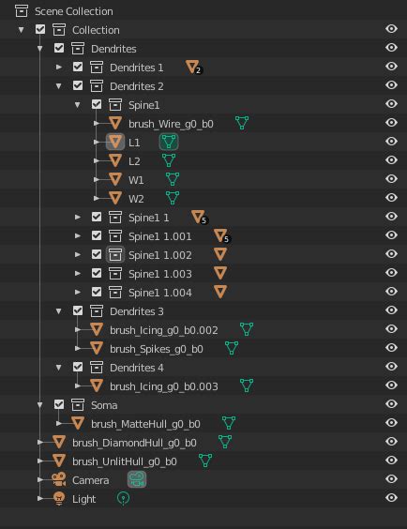Click the orange mesh icon beside Spine1 1.004
This screenshot has height=529, width=407.
(x=220, y=292)
